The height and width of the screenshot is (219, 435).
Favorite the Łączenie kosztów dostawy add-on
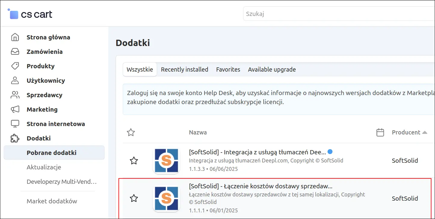pyautogui.click(x=134, y=198)
